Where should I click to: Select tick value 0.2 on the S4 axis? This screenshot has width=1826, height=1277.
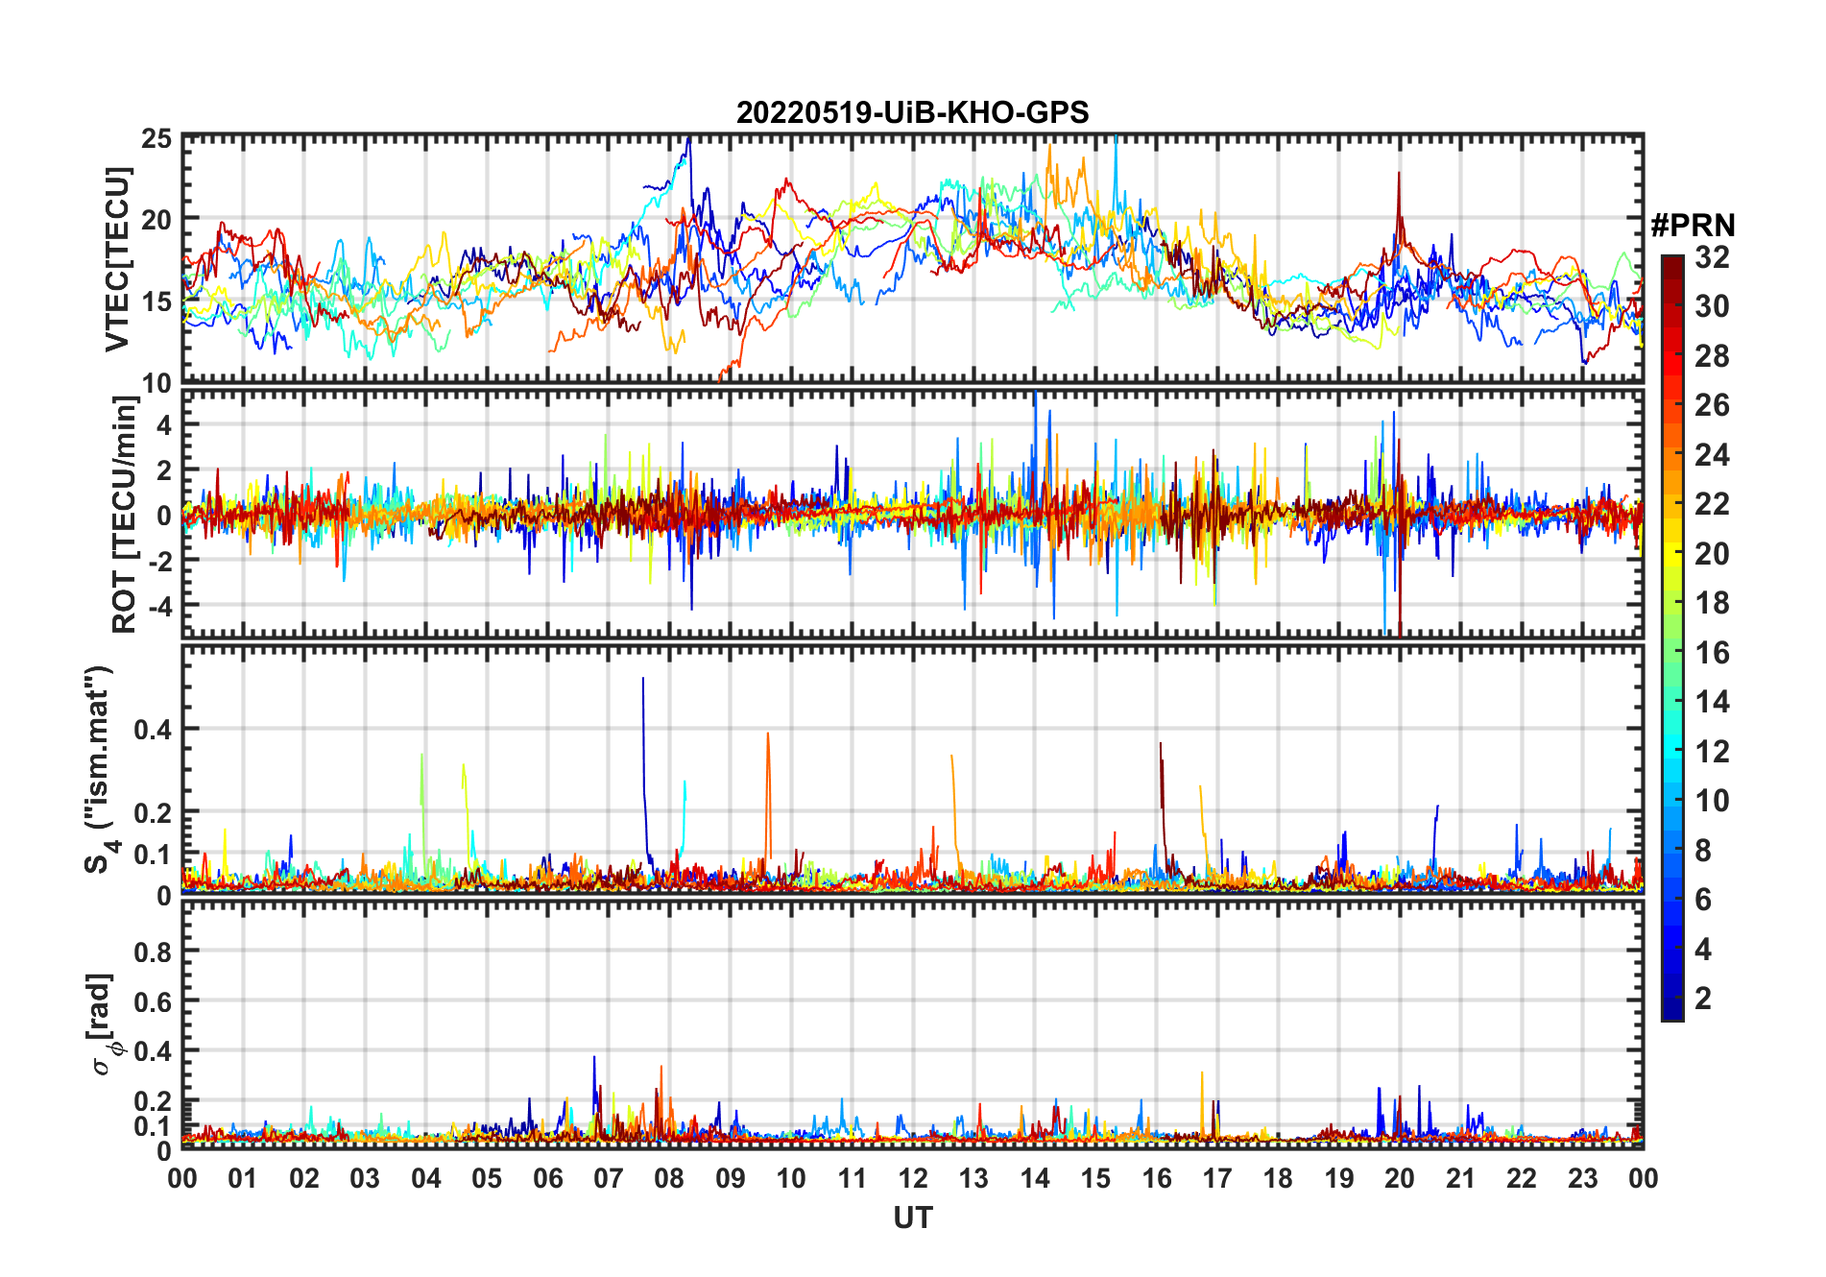(x=154, y=812)
